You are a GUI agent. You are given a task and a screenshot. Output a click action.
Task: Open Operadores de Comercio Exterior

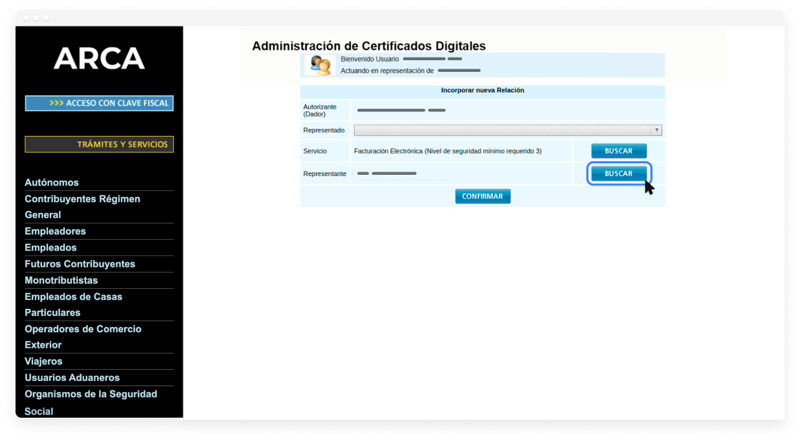(x=83, y=337)
